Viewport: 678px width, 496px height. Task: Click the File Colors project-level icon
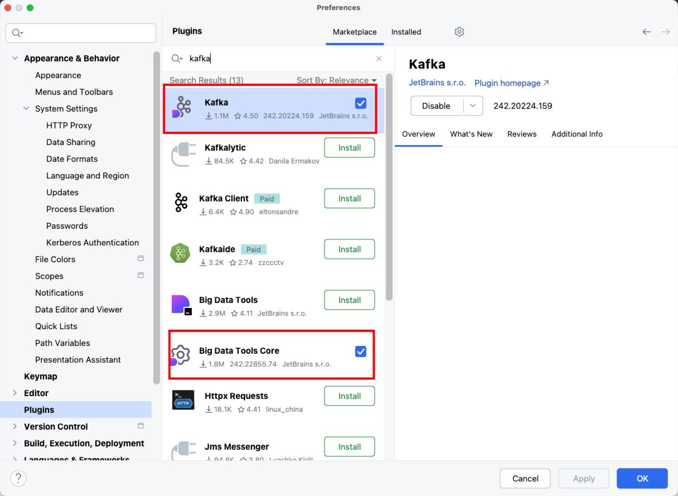(141, 258)
